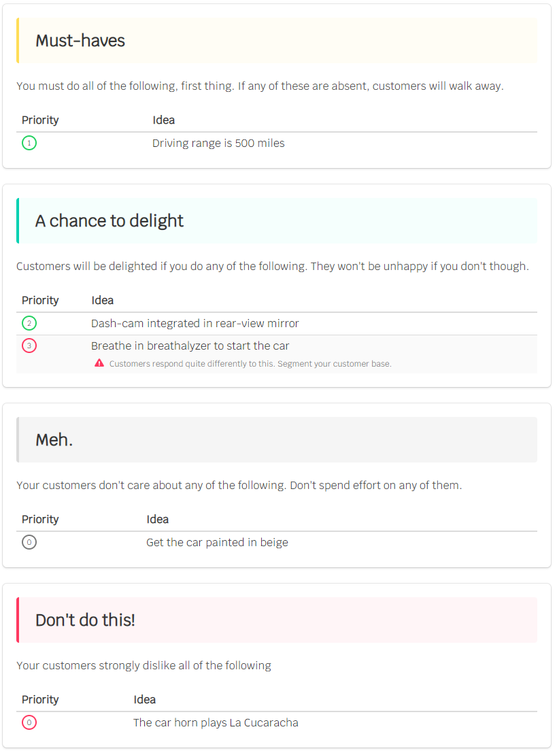Click Idea column header in Don't do this table

point(144,699)
